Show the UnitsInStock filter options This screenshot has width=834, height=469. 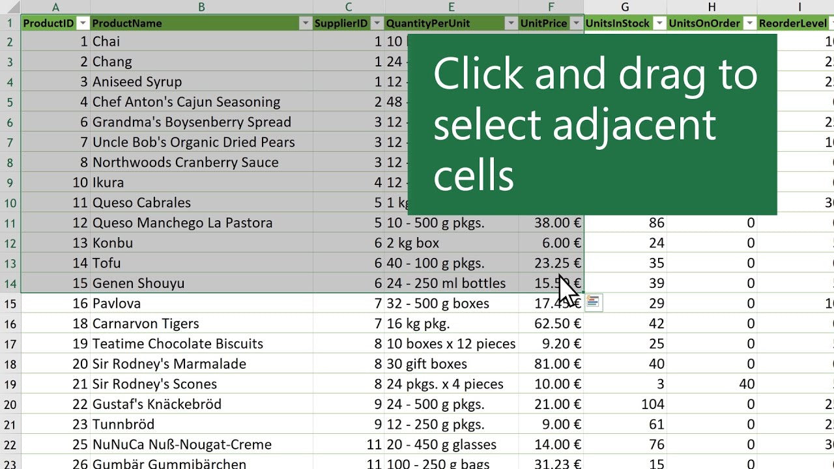(x=659, y=23)
